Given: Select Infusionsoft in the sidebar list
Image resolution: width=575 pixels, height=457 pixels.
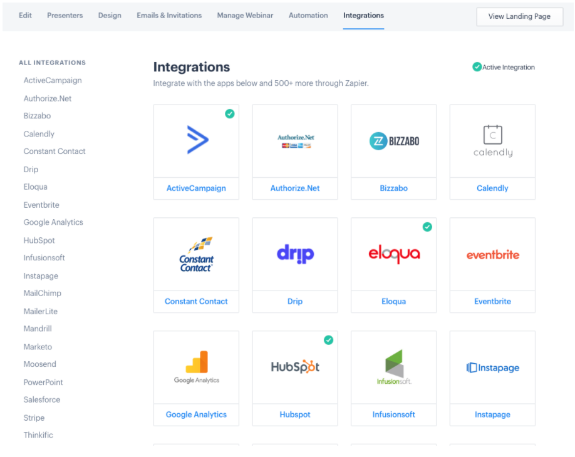Looking at the screenshot, I should pyautogui.click(x=44, y=258).
